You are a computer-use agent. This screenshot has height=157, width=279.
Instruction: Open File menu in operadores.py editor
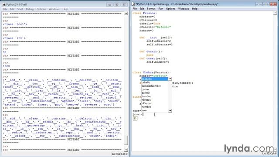pos(135,9)
